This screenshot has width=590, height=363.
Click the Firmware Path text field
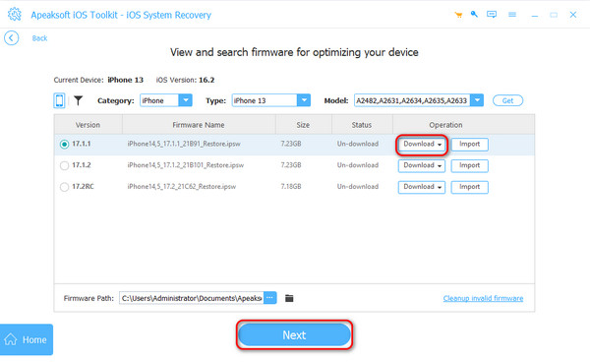coord(192,298)
